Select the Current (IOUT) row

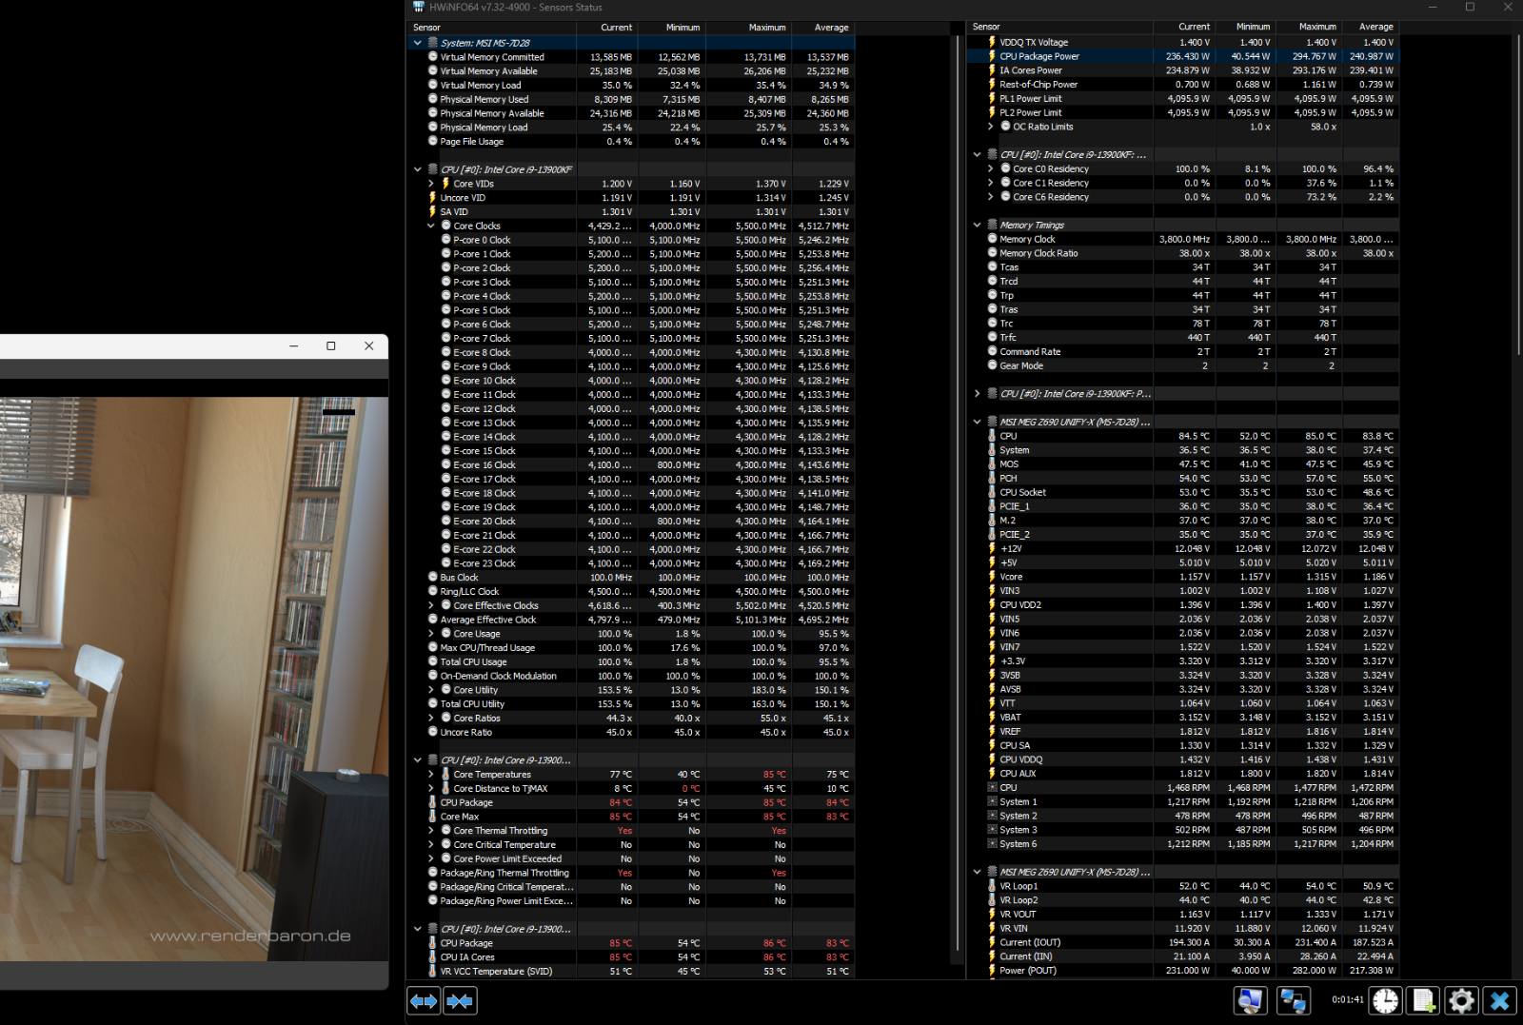click(x=1183, y=942)
